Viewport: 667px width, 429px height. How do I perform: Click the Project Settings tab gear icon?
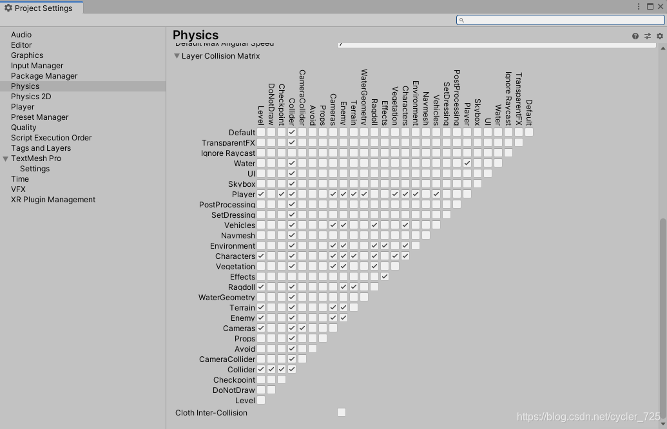click(8, 8)
